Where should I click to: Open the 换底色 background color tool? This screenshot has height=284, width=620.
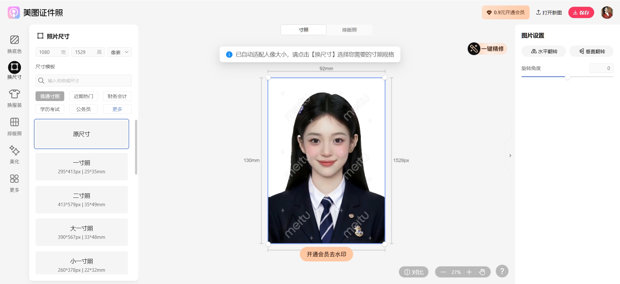[x=14, y=45]
